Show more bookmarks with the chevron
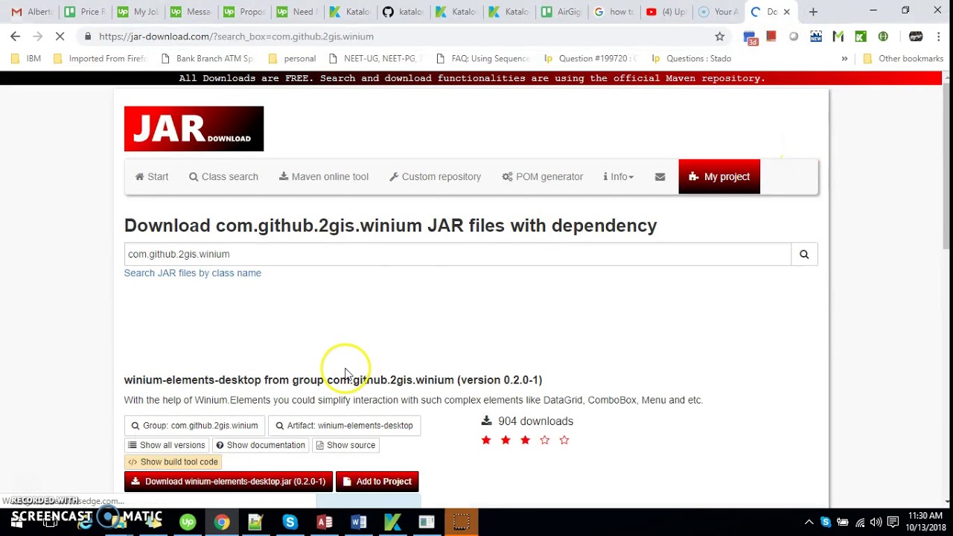Screen dimensions: 953x536 [844, 59]
